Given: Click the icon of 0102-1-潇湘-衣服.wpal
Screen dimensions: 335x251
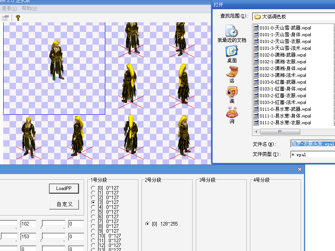Looking at the screenshot, I should [x=256, y=61].
